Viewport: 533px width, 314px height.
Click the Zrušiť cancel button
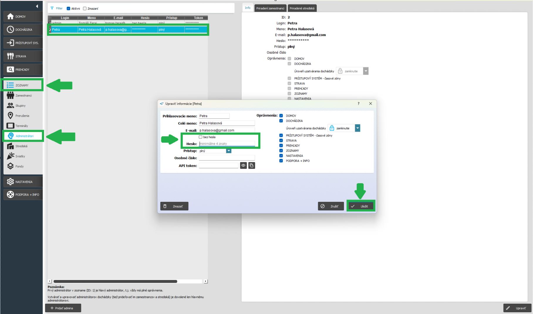[x=331, y=206]
